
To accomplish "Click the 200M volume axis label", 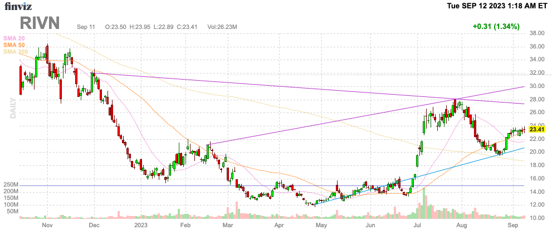I will [11, 192].
